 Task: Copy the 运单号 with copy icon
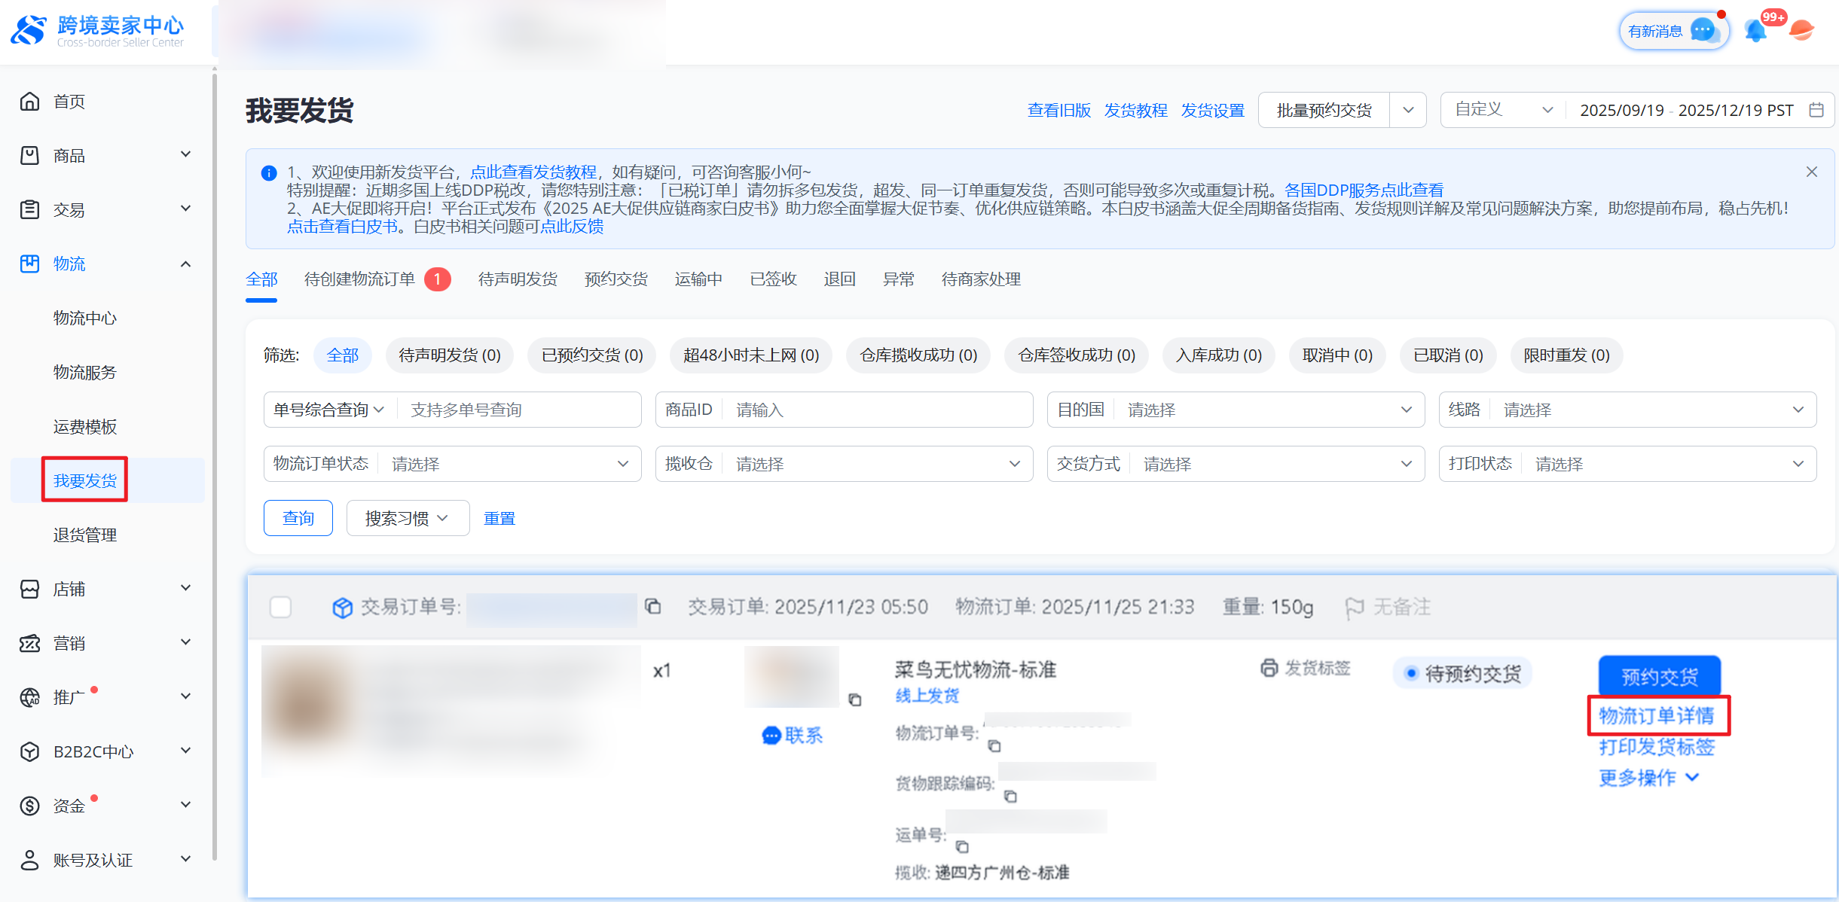962,847
